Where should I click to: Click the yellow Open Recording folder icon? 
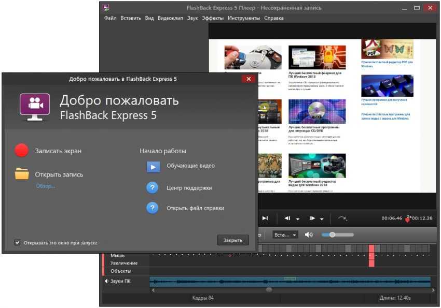(x=22, y=174)
